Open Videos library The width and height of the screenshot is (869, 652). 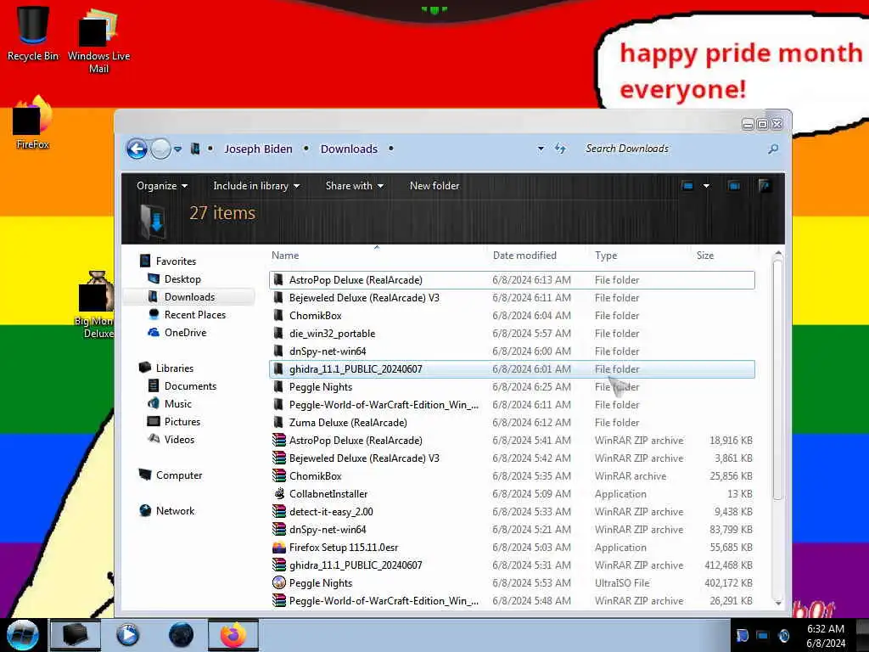[x=179, y=439]
